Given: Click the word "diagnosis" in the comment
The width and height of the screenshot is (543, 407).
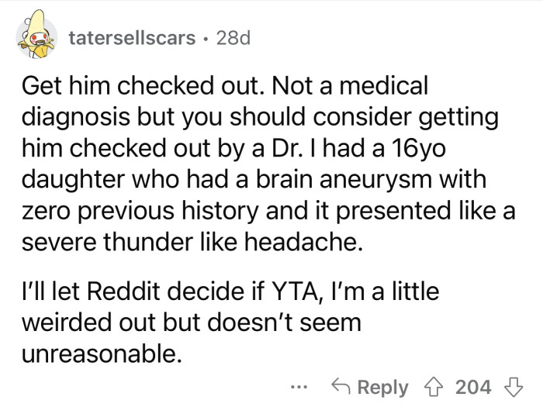Looking at the screenshot, I should (76, 117).
